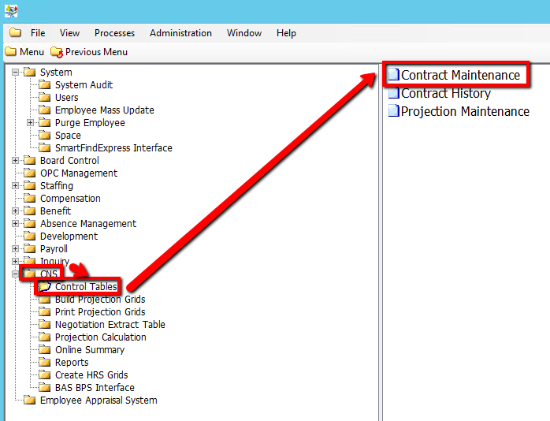Collapse the CNS tree node

click(16, 274)
